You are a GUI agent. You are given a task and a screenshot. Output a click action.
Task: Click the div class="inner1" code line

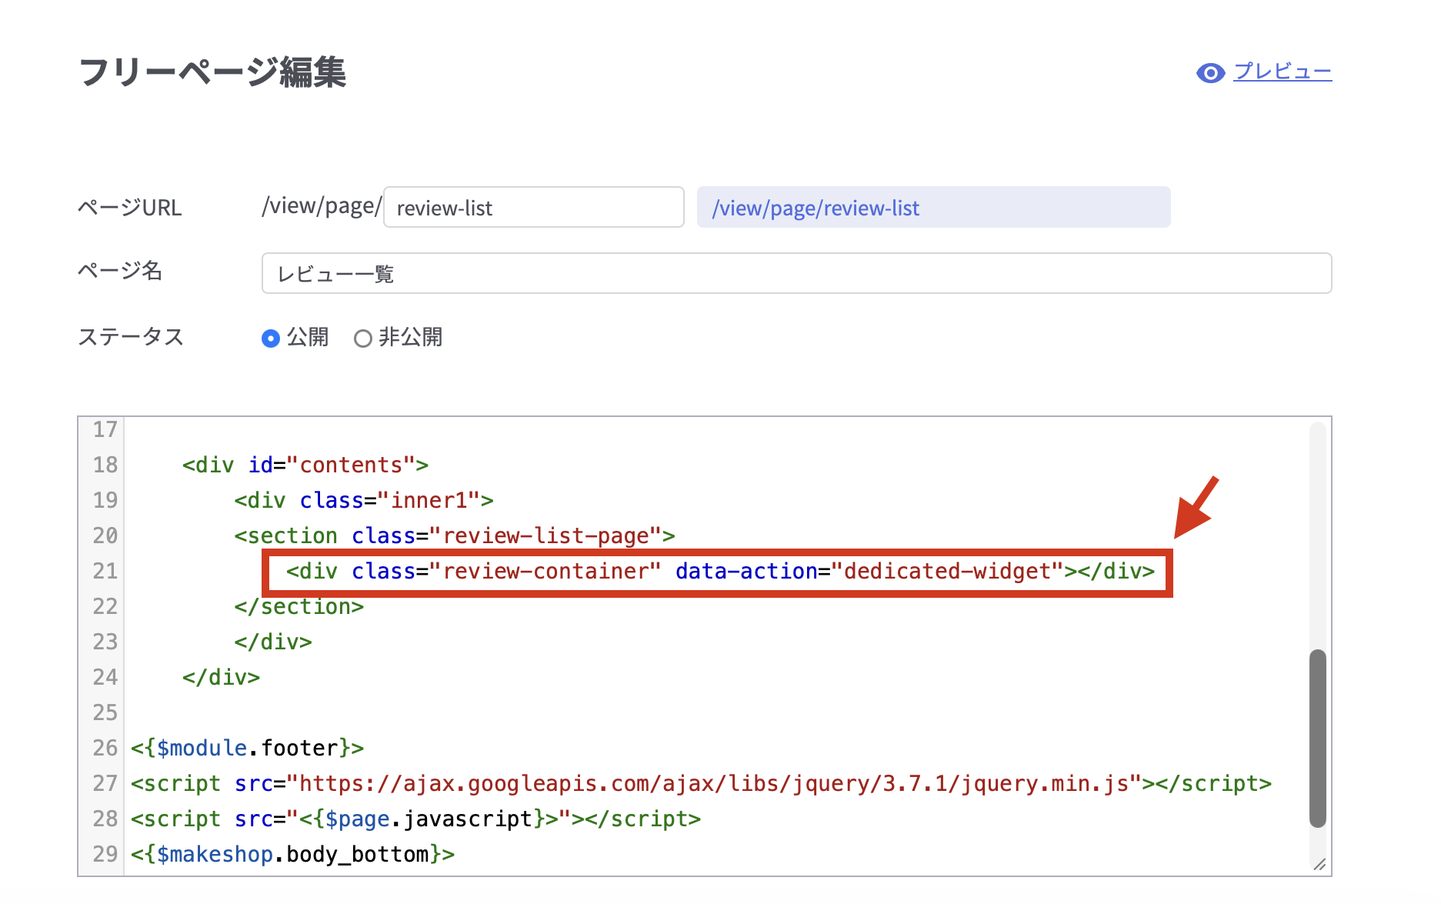pyautogui.click(x=363, y=501)
